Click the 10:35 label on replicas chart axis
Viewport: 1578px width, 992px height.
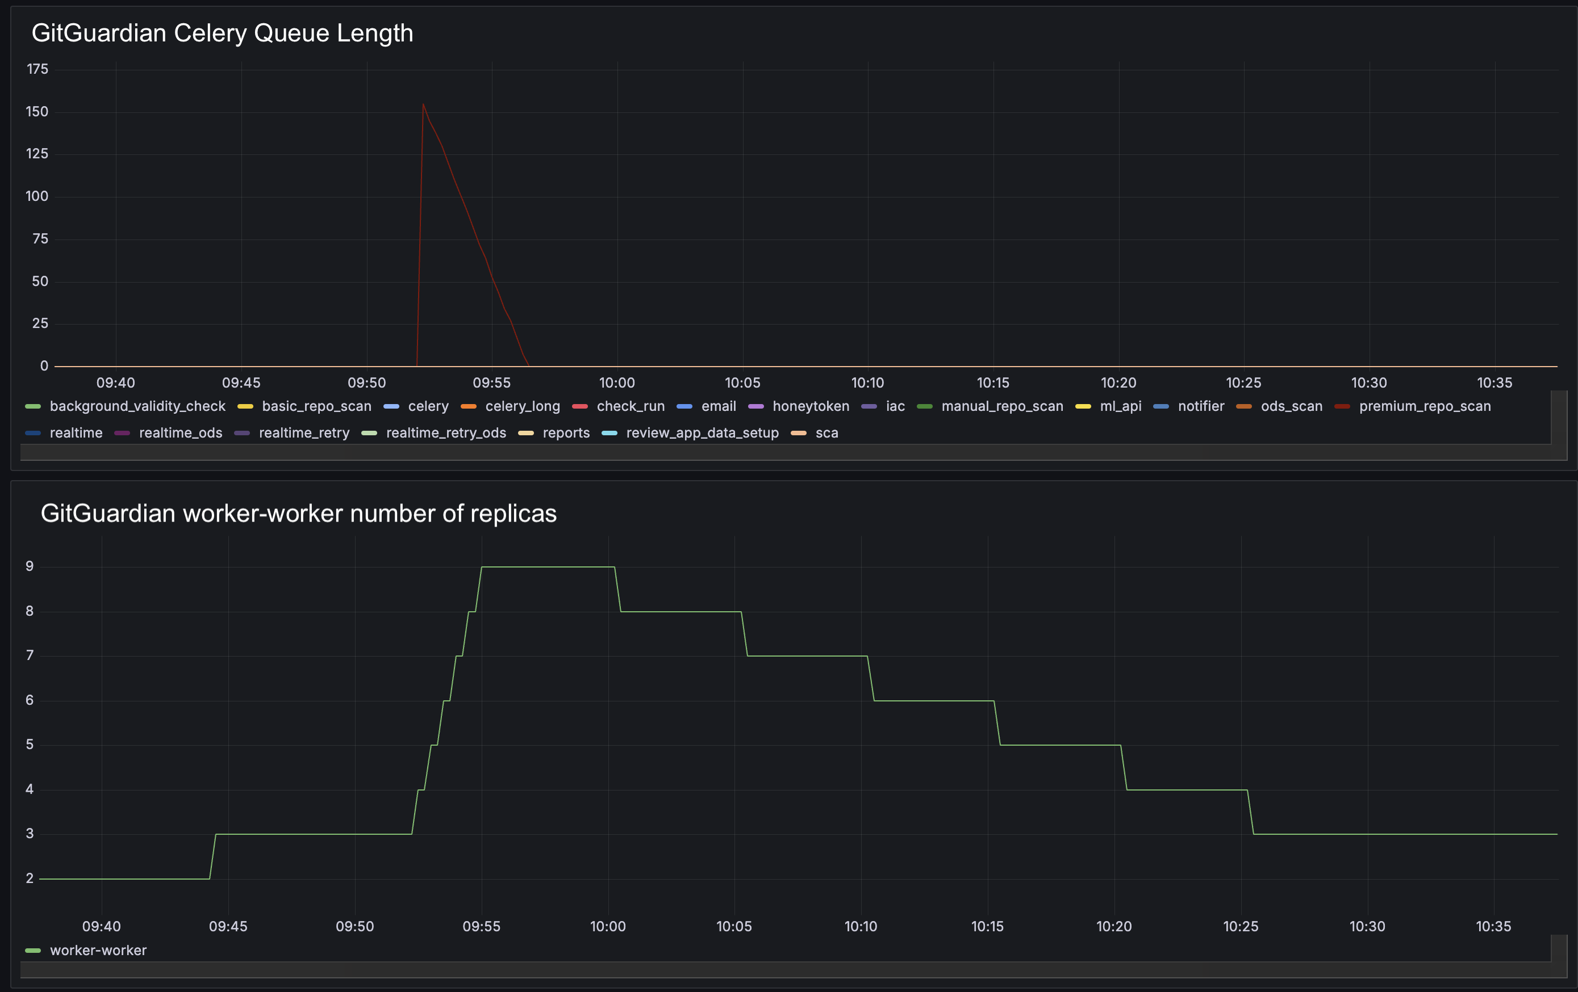1493,927
